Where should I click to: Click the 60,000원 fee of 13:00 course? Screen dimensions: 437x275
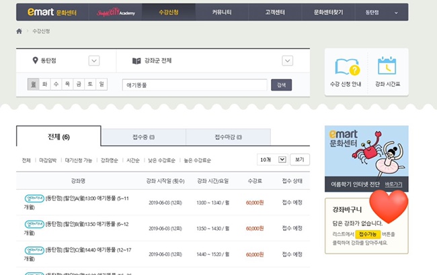click(255, 203)
